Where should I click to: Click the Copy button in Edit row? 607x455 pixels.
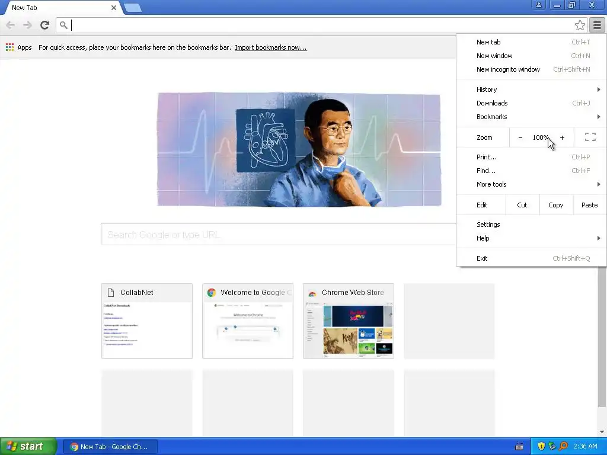[x=556, y=205]
